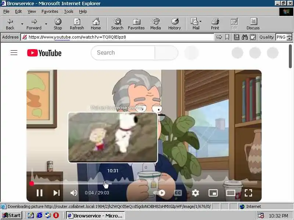Expand the Mail button dropdown arrow
The height and width of the screenshot is (220, 294).
[x=201, y=22]
